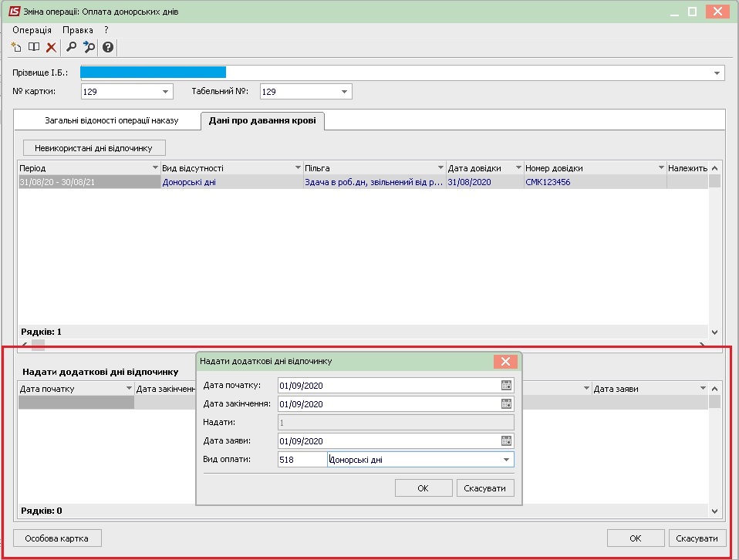Click the horizontal scrollbar thumb of upper table

click(x=38, y=345)
